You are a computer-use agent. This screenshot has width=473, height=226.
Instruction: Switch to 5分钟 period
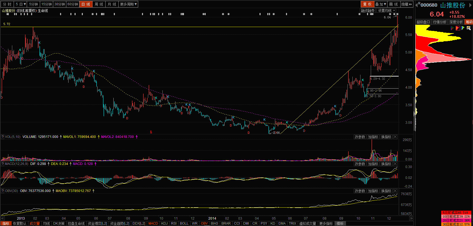pos(34,4)
